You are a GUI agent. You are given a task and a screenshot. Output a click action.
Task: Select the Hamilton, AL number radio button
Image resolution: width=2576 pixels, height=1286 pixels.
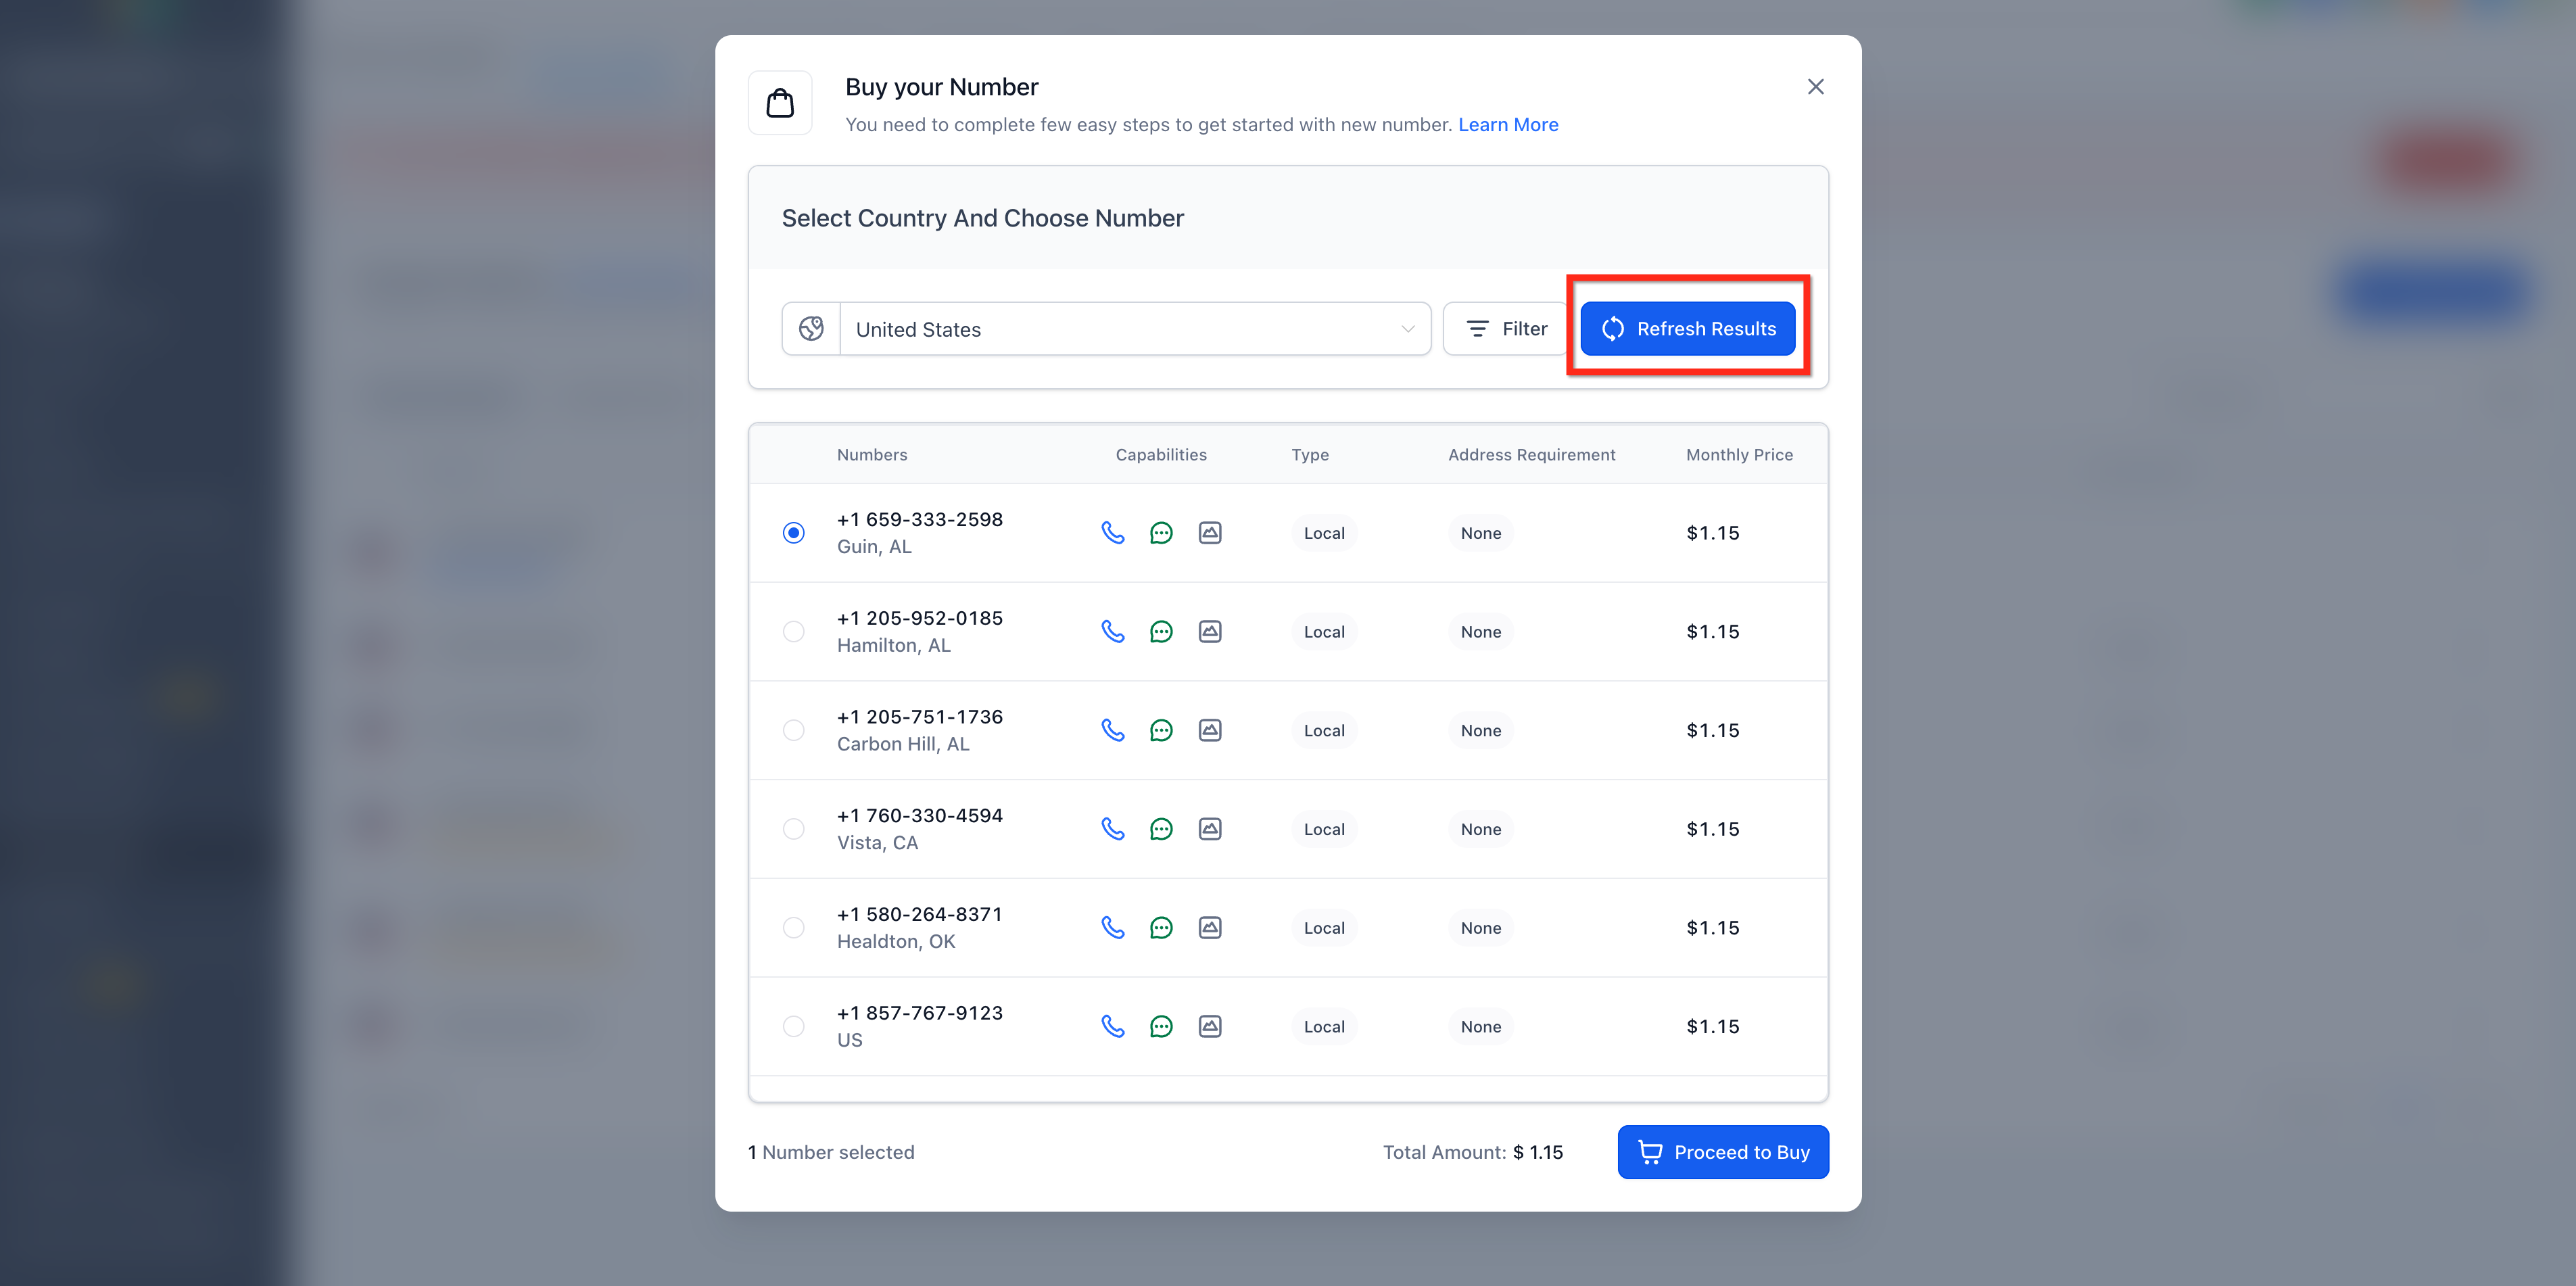[x=793, y=632]
